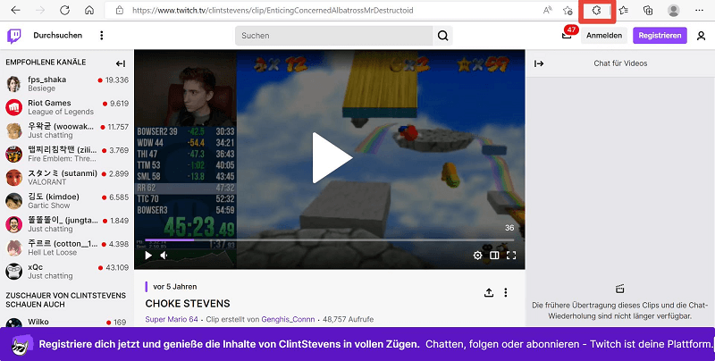The width and height of the screenshot is (715, 361).
Task: Open the jungta Just chatting channel
Action: pyautogui.click(x=67, y=224)
